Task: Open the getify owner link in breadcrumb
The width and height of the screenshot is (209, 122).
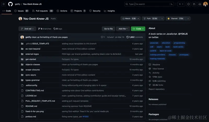Action: point(18,4)
